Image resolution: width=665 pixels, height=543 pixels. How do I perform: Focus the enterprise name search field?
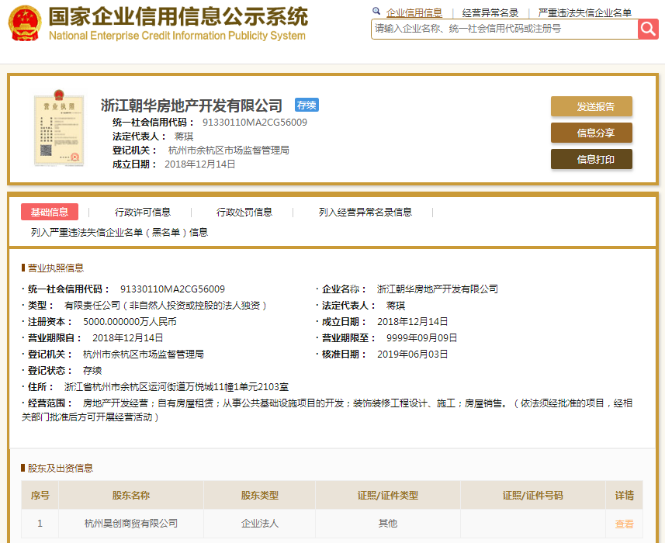tap(504, 29)
